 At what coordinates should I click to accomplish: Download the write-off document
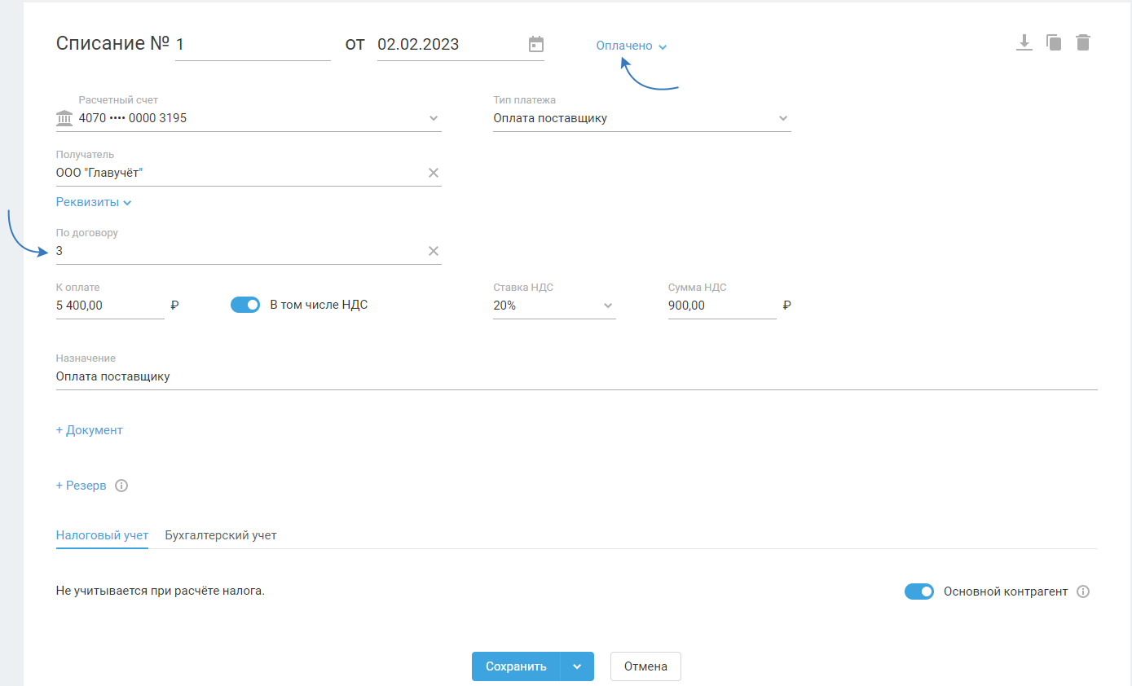(1024, 43)
